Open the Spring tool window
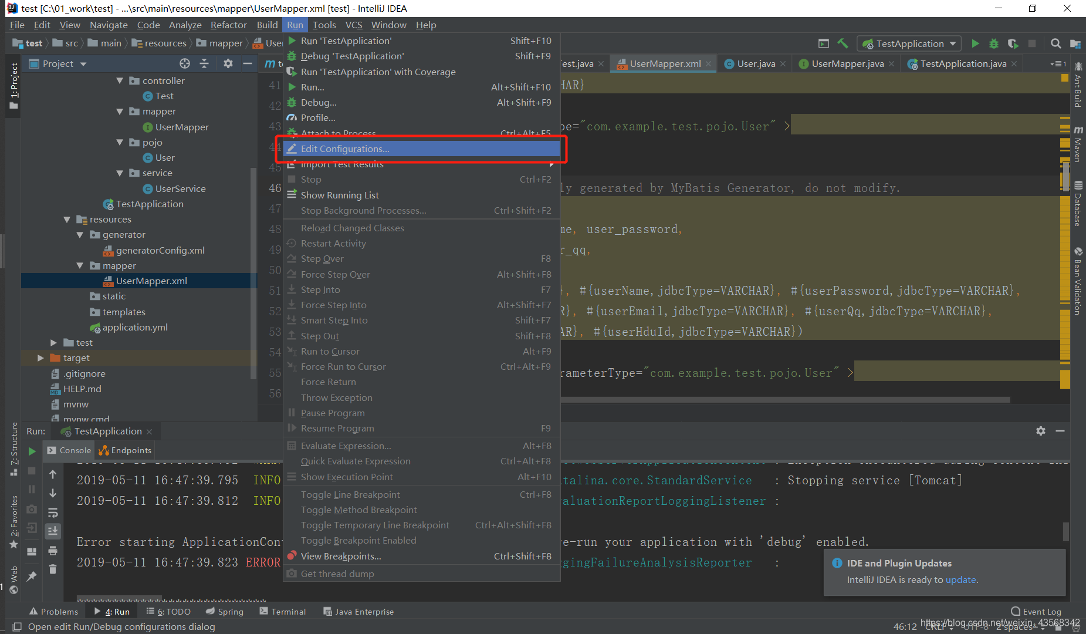 click(224, 612)
